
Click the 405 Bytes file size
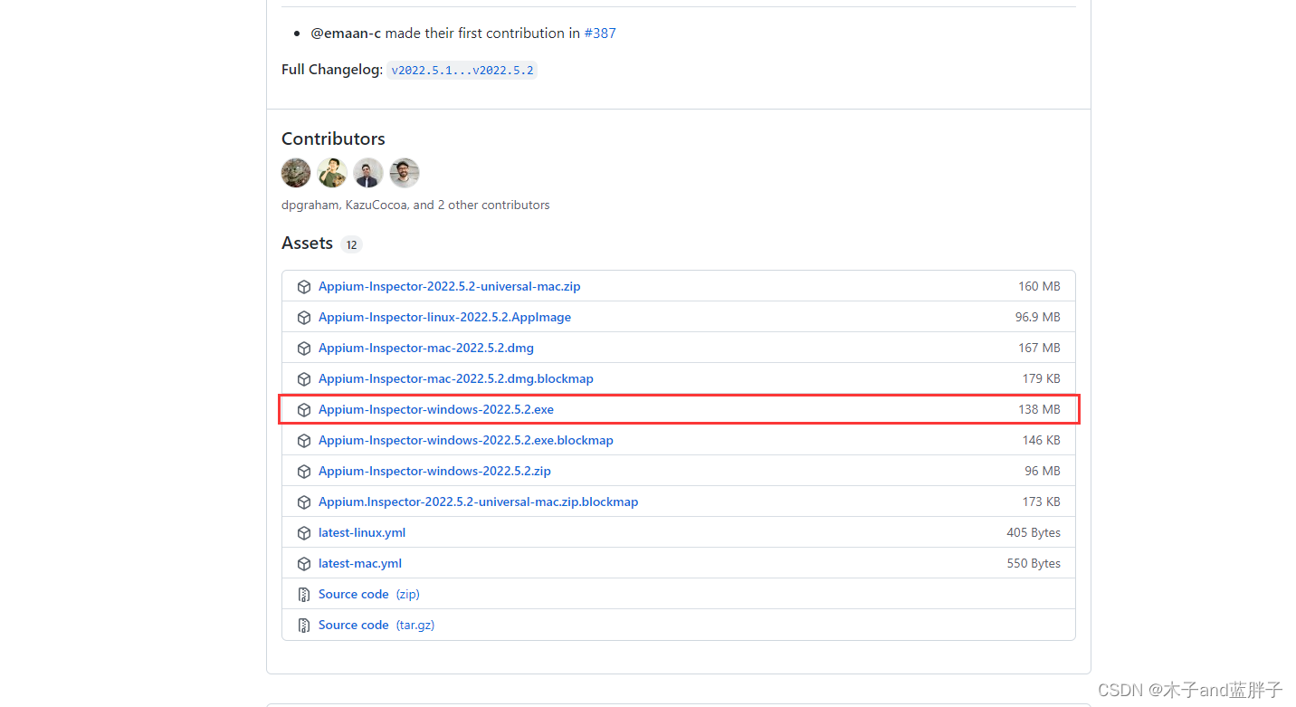(x=1034, y=532)
